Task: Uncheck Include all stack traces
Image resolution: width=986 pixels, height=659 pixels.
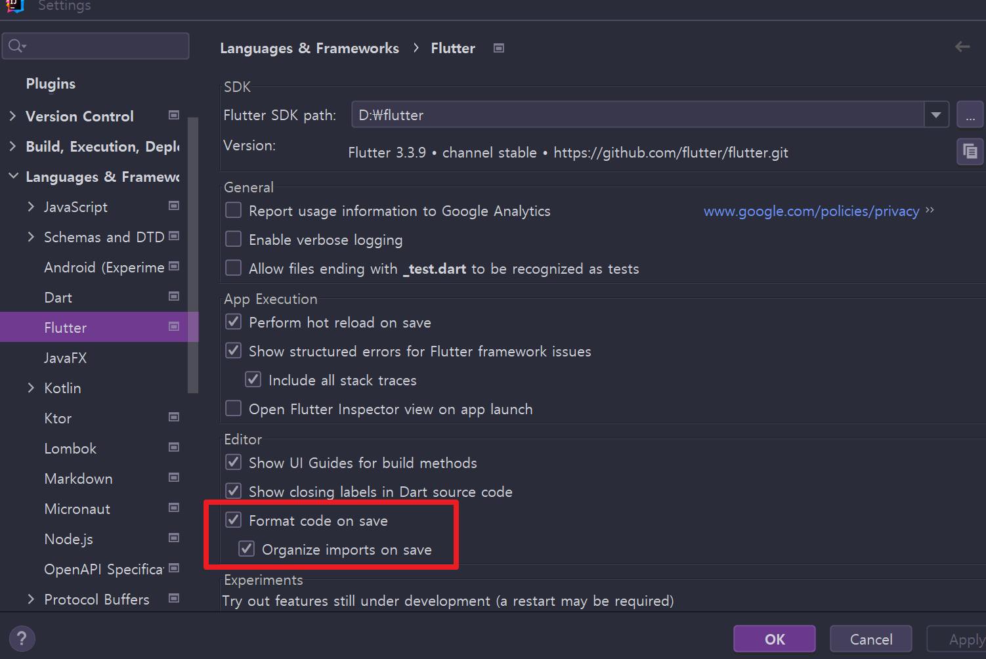Action: [x=253, y=379]
